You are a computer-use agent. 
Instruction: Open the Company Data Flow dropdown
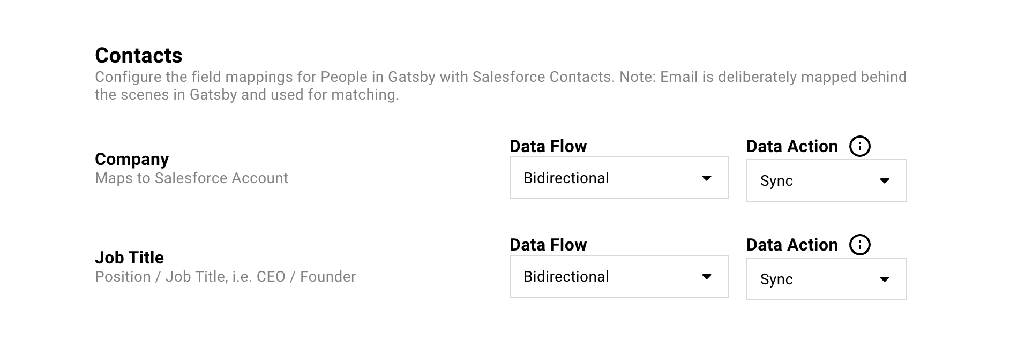pos(619,178)
